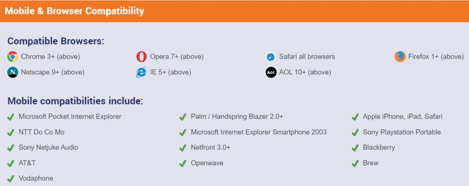Select the Safari compass icon
This screenshot has height=186, width=469.
pos(271,56)
